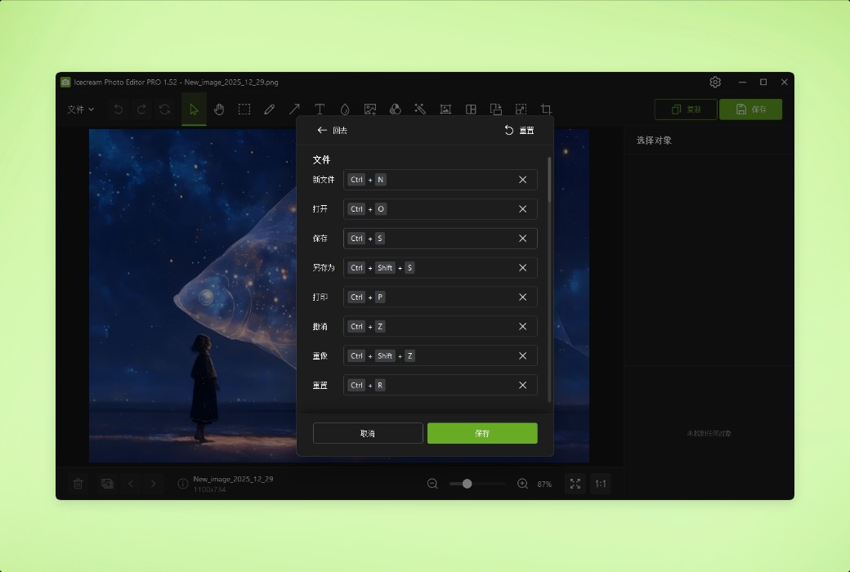Activate the rectangular marquee selection tool

[x=244, y=109]
